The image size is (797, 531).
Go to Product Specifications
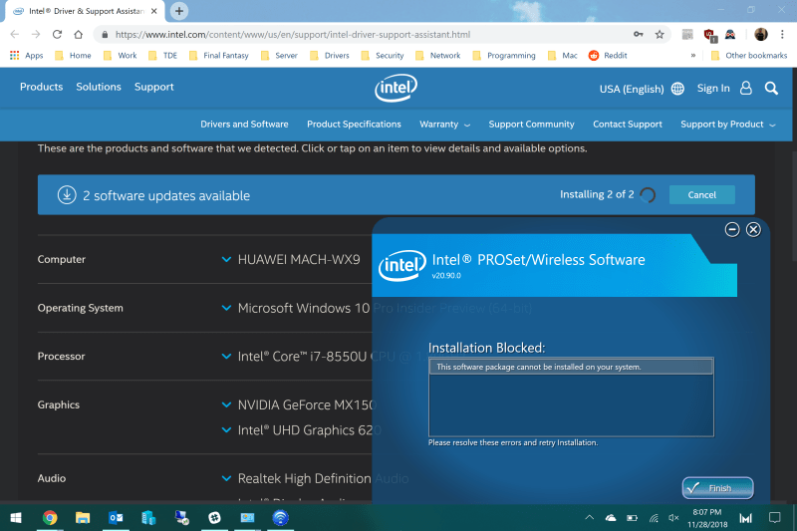pyautogui.click(x=354, y=124)
